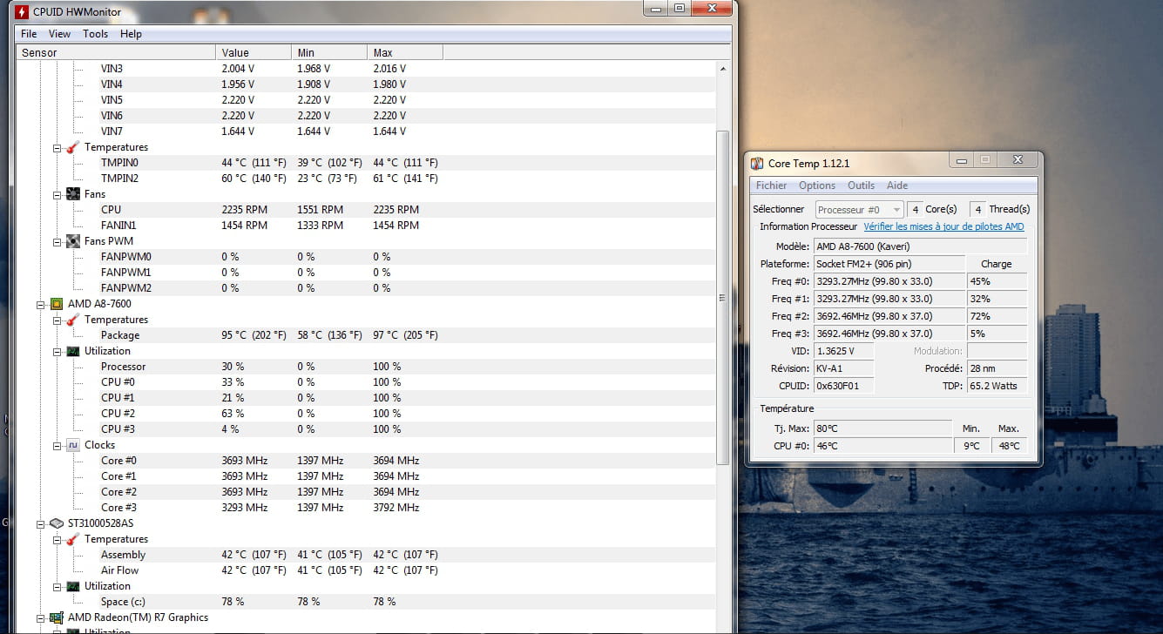Screen dimensions: 1163x634
Task: Click the Max column header
Action: coord(405,52)
